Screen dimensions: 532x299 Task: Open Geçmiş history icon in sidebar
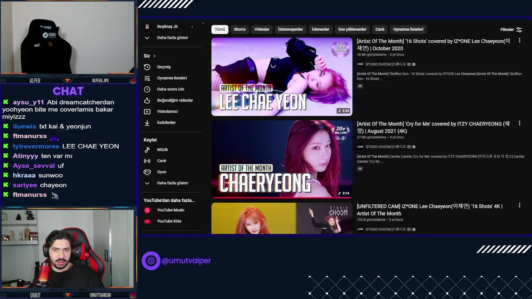(x=147, y=67)
